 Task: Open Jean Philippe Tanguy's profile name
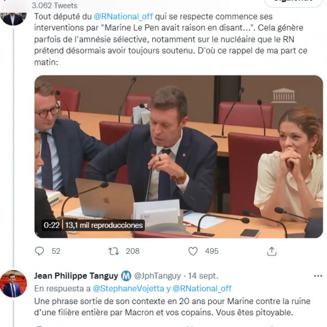pyautogui.click(x=76, y=276)
